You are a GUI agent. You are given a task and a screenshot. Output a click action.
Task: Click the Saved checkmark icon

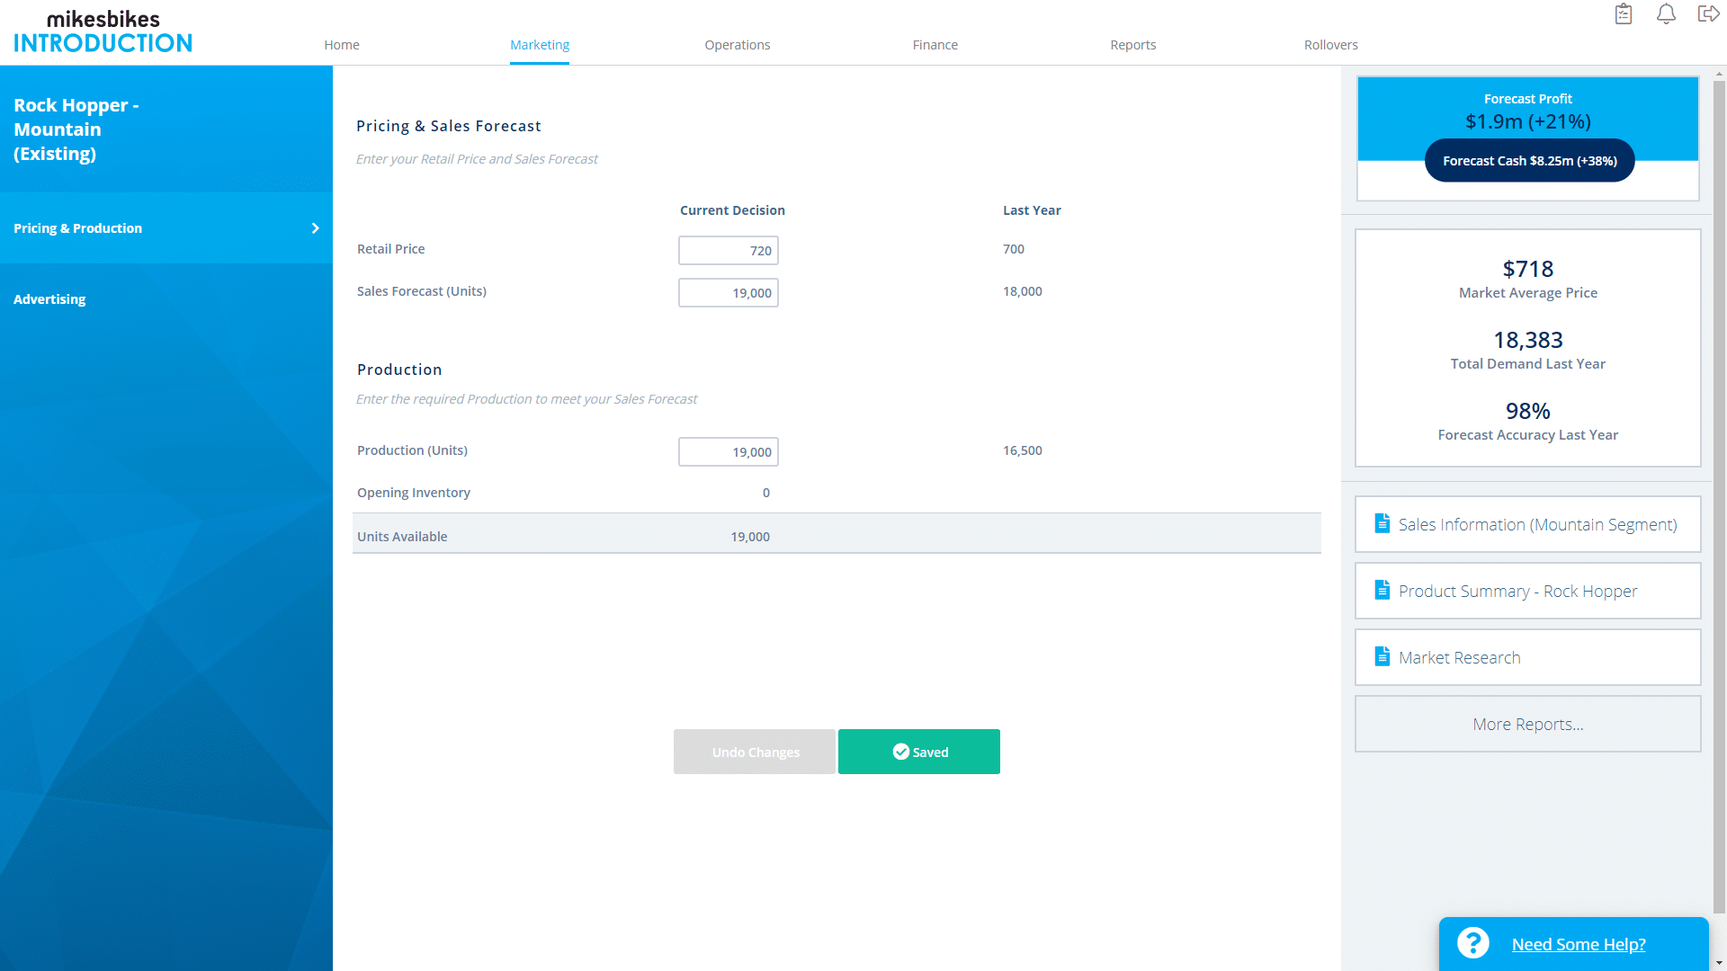tap(900, 752)
